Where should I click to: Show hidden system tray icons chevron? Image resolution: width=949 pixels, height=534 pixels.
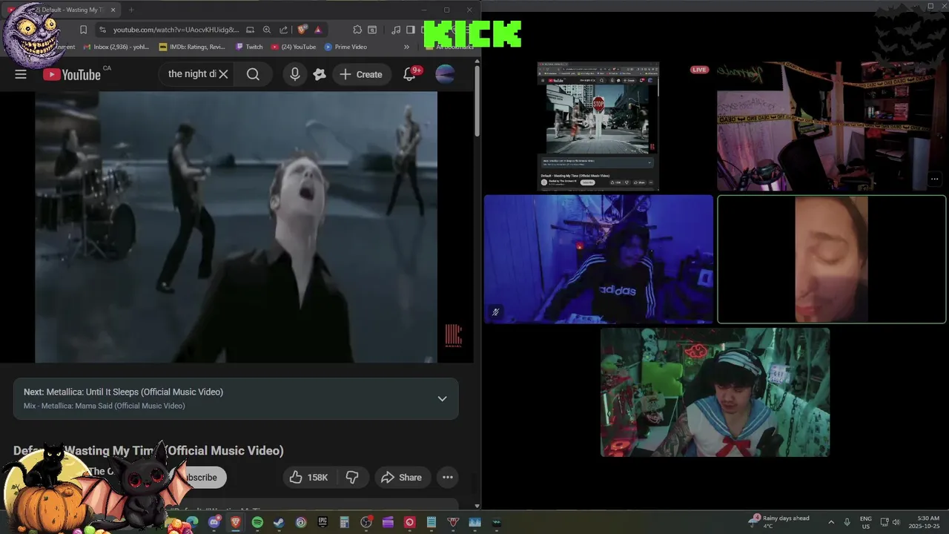coord(830,522)
